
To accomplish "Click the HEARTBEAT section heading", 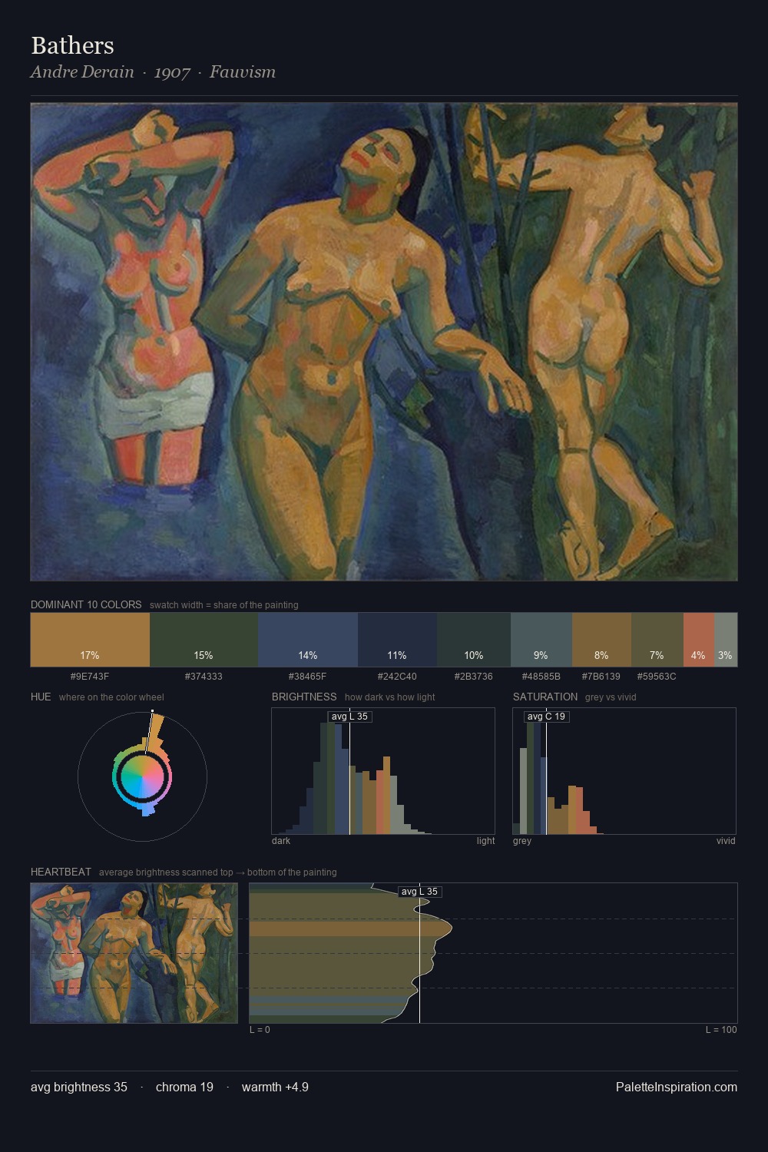I will (x=61, y=872).
